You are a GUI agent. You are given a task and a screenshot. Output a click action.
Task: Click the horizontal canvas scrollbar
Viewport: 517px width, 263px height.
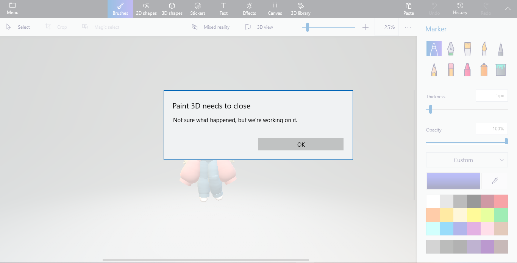click(205, 260)
